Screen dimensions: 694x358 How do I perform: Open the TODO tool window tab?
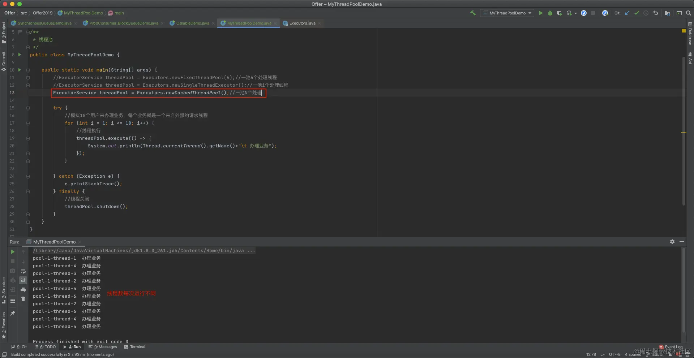pyautogui.click(x=45, y=347)
